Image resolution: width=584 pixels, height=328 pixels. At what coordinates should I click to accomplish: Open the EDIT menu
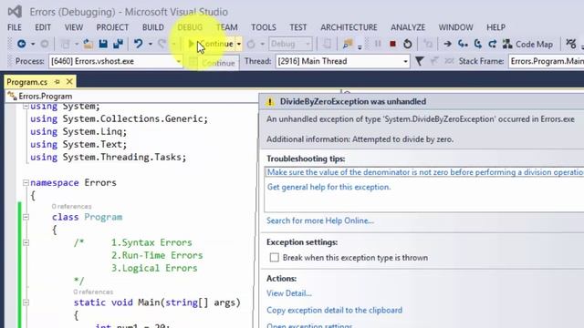point(43,27)
